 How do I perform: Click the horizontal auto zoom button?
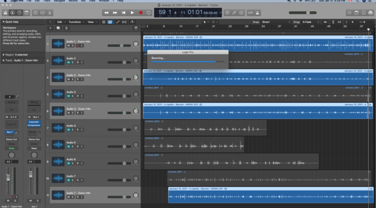[339, 22]
